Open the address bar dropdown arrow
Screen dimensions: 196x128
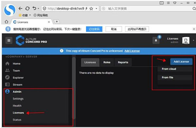[x=96, y=8]
